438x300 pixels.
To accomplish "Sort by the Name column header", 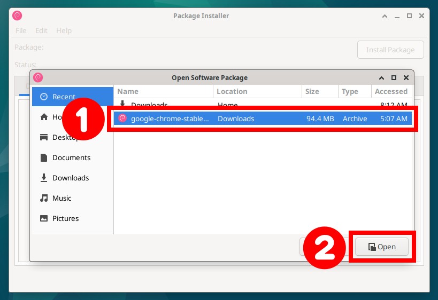I will pyautogui.click(x=164, y=91).
